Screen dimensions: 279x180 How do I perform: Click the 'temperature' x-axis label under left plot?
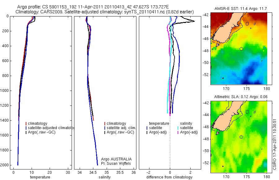40,177
